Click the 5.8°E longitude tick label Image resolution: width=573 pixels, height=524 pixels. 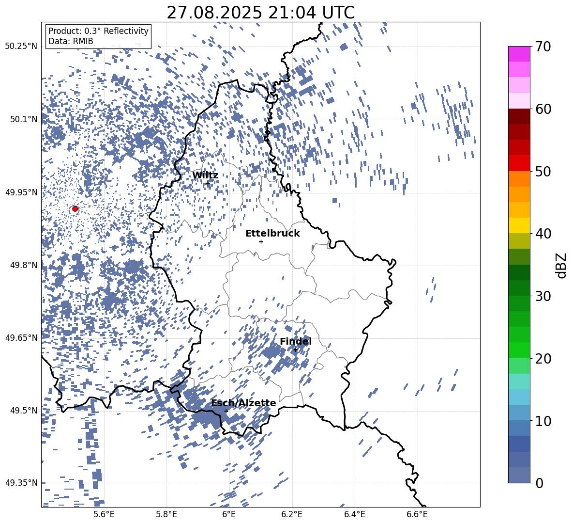(166, 514)
